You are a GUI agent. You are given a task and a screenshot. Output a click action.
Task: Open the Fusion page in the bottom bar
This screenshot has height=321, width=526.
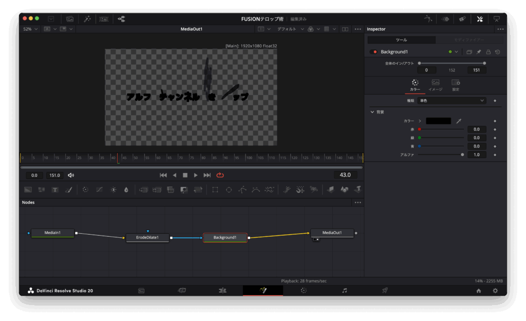click(262, 291)
